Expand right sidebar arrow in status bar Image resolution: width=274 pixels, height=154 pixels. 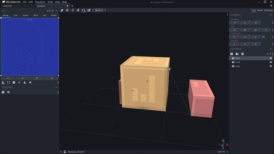[227, 152]
